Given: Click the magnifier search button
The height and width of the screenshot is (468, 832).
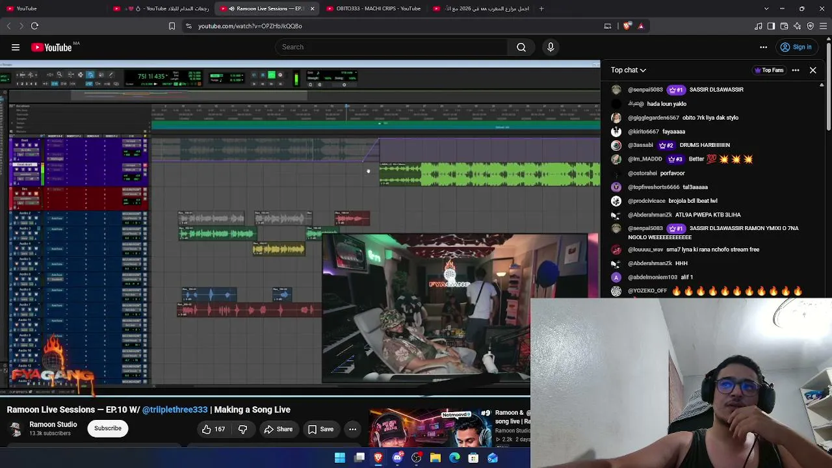Looking at the screenshot, I should tap(521, 47).
